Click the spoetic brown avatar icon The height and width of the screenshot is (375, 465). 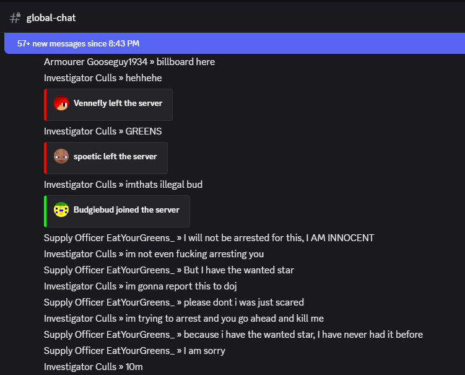click(x=61, y=156)
